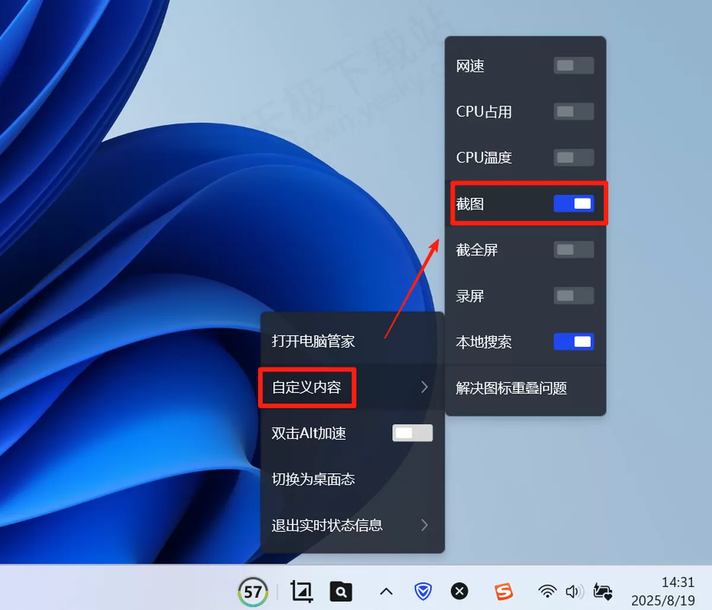Image resolution: width=712 pixels, height=610 pixels.
Task: Launch the screenshot crop tool in taskbar
Action: tap(301, 591)
